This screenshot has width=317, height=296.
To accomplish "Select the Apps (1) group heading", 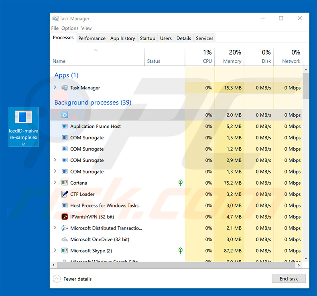I will (66, 75).
